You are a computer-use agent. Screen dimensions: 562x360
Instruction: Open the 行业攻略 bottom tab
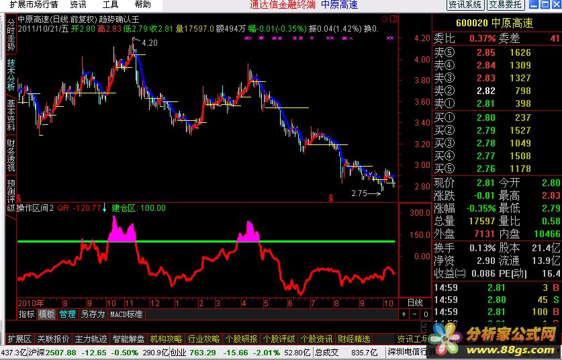coord(204,339)
